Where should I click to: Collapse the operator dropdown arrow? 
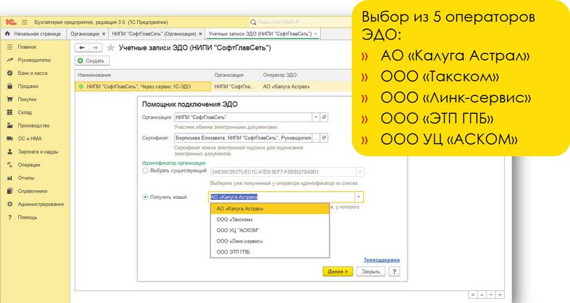coord(359,197)
